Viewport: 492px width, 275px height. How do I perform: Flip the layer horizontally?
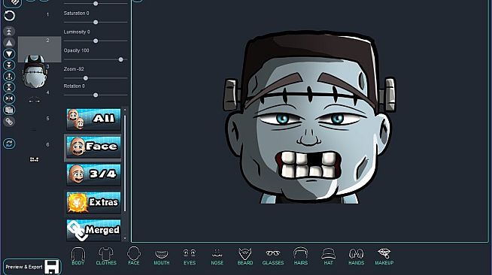point(9,98)
